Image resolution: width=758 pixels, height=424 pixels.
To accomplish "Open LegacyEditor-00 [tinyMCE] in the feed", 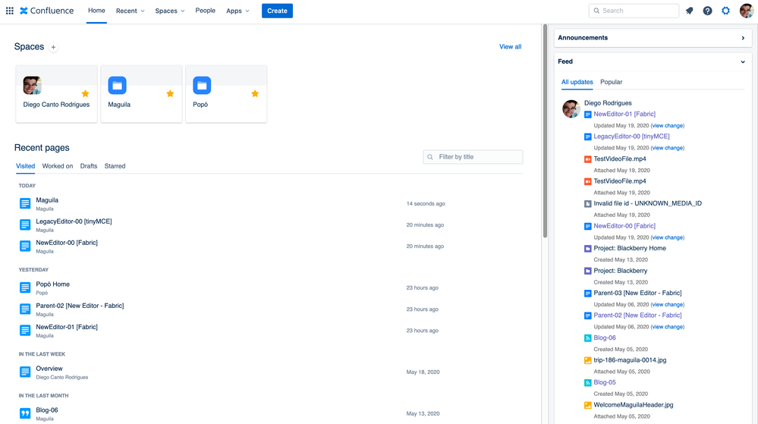I will point(631,137).
